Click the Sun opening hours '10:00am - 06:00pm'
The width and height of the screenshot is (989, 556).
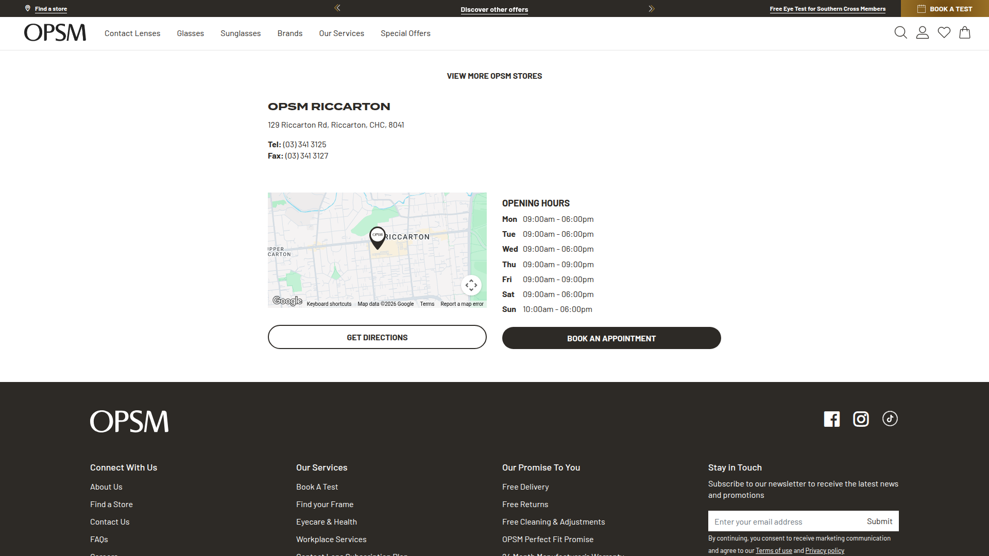[557, 309]
